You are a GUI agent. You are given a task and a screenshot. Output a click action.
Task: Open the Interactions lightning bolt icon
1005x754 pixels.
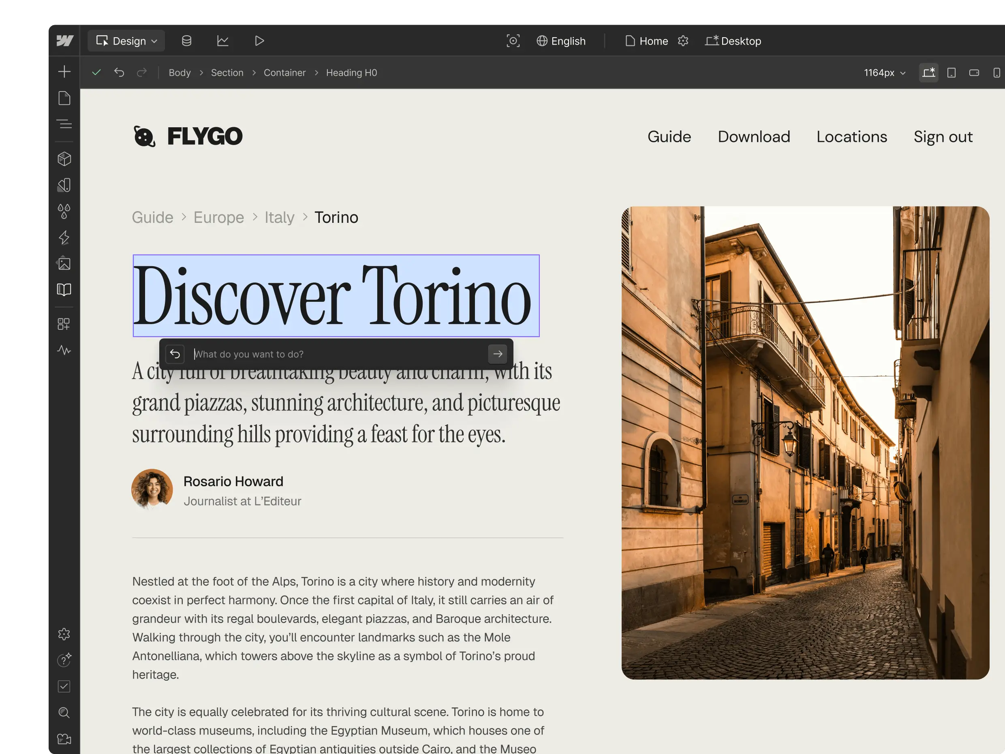tap(64, 237)
